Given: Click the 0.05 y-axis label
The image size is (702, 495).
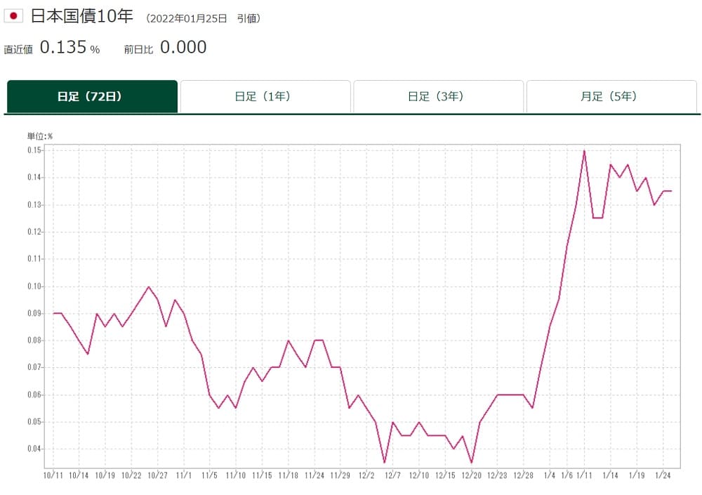Looking at the screenshot, I should coord(34,422).
